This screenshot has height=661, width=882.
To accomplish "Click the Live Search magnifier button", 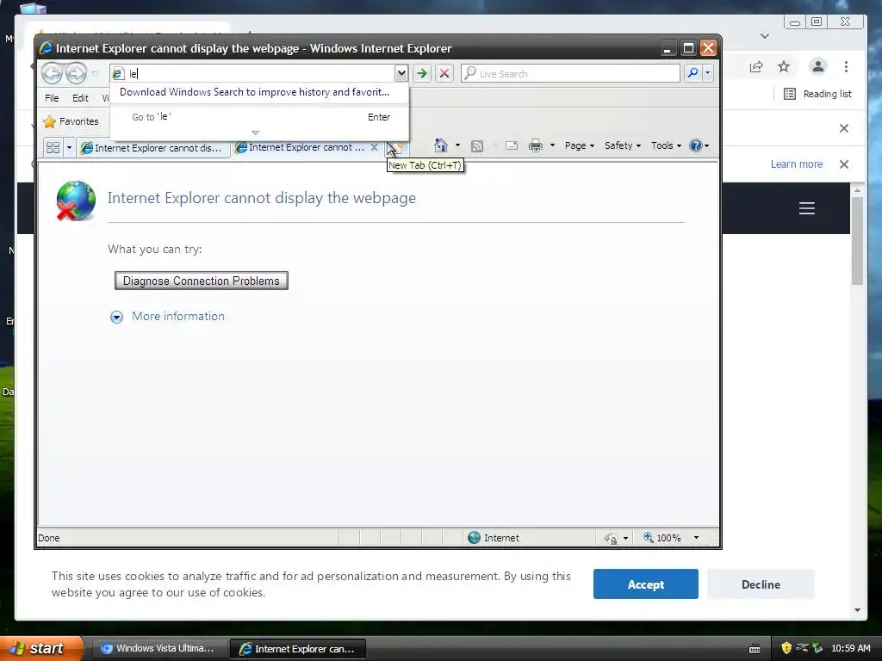I will tap(693, 73).
